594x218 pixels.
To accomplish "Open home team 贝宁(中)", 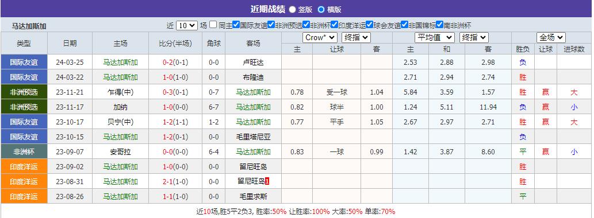I will 120,122.
